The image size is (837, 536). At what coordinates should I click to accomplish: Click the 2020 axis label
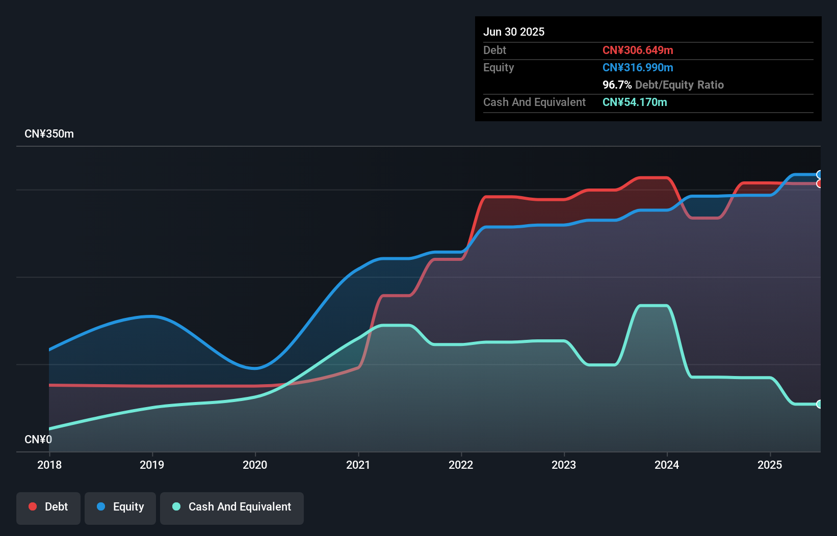click(255, 465)
